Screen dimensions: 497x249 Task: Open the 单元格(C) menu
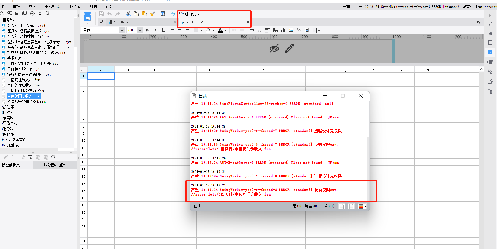pos(52,6)
